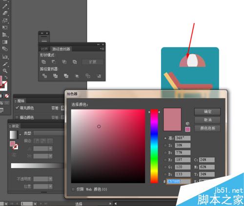Screen dimensions: 244x206
Task: Select the brightness B radio button next to 77%
Action: (165, 152)
